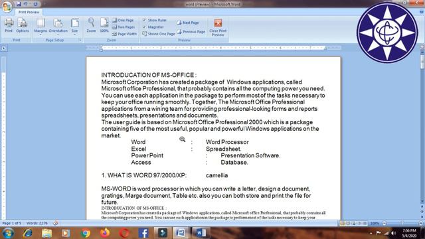
Task: Set zoom to 100% in ribbon
Action: click(x=104, y=25)
